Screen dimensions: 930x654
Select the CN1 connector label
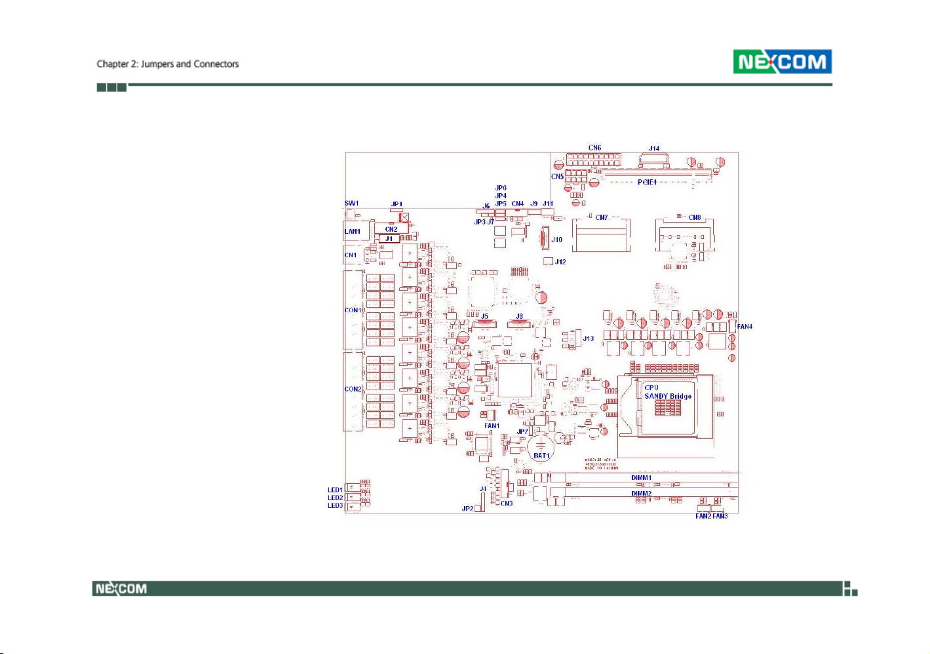coord(351,255)
